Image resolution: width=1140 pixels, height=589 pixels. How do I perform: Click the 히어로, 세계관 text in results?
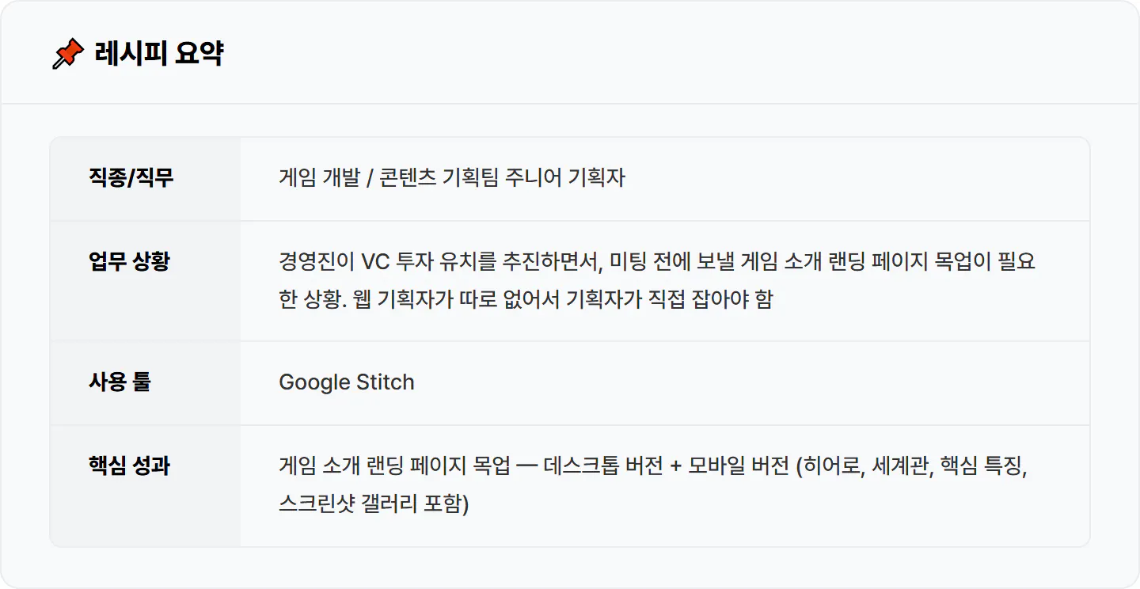pos(868,465)
